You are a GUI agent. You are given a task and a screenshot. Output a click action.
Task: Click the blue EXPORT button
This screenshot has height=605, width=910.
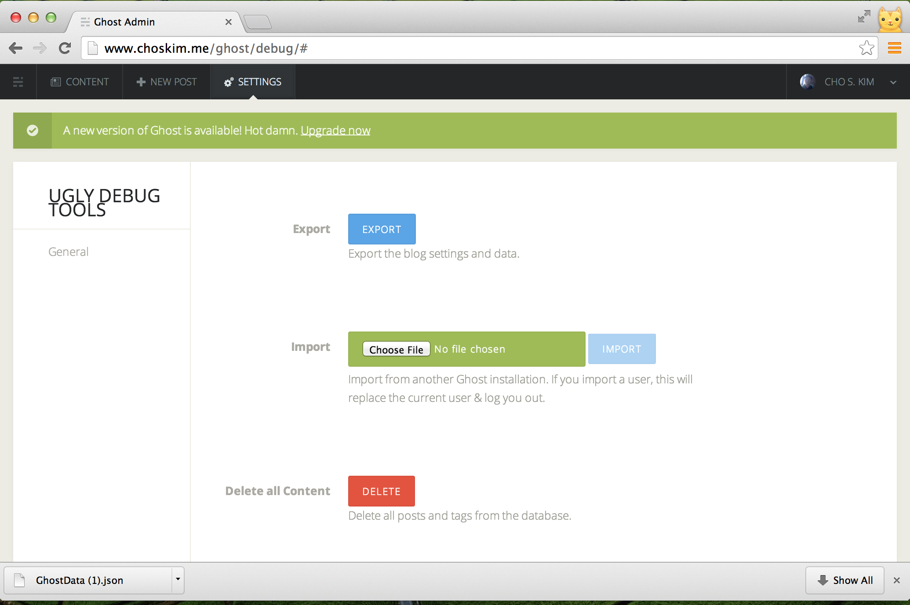point(382,229)
